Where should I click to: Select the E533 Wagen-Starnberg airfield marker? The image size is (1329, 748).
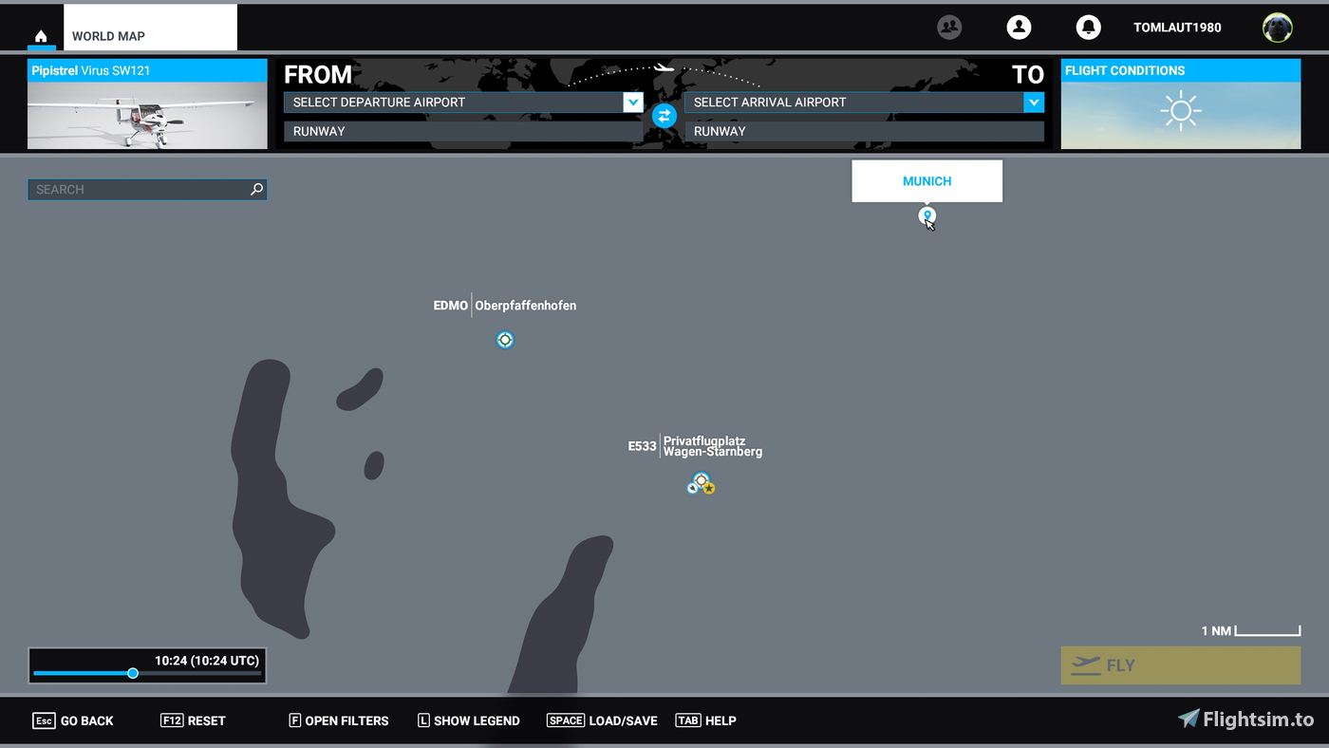pyautogui.click(x=701, y=483)
